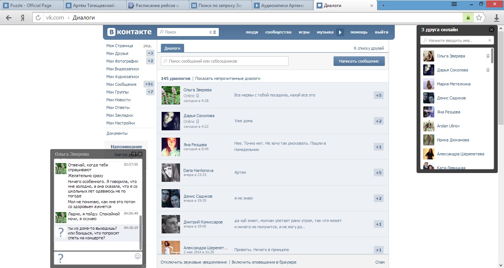
Task: Click friends search field Начните вводить имя
Action: pos(457,40)
